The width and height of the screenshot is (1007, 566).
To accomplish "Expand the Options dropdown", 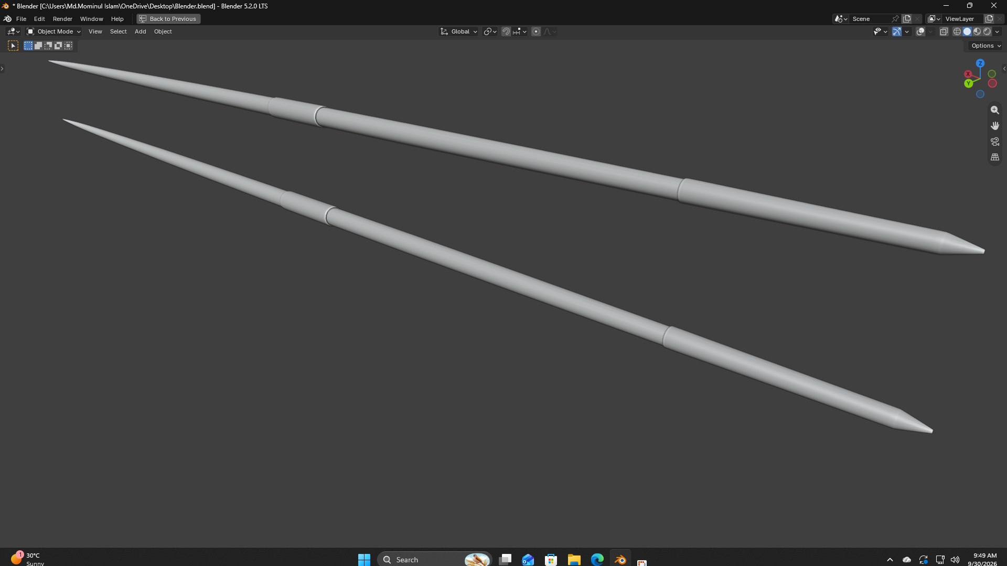I will (x=986, y=46).
